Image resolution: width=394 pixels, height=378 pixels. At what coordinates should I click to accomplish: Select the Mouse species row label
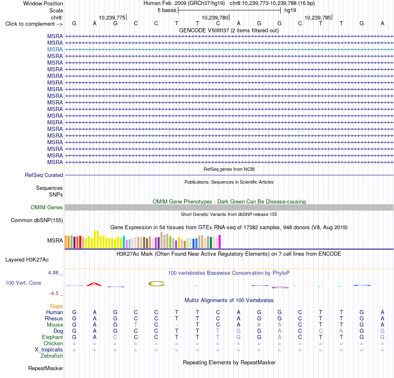point(55,325)
